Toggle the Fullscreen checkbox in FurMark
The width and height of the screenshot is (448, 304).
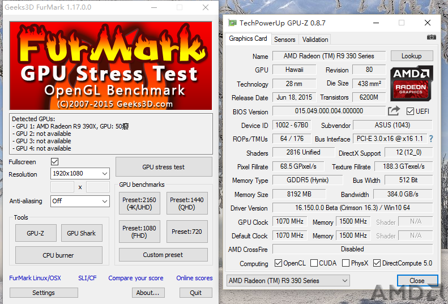tap(54, 162)
